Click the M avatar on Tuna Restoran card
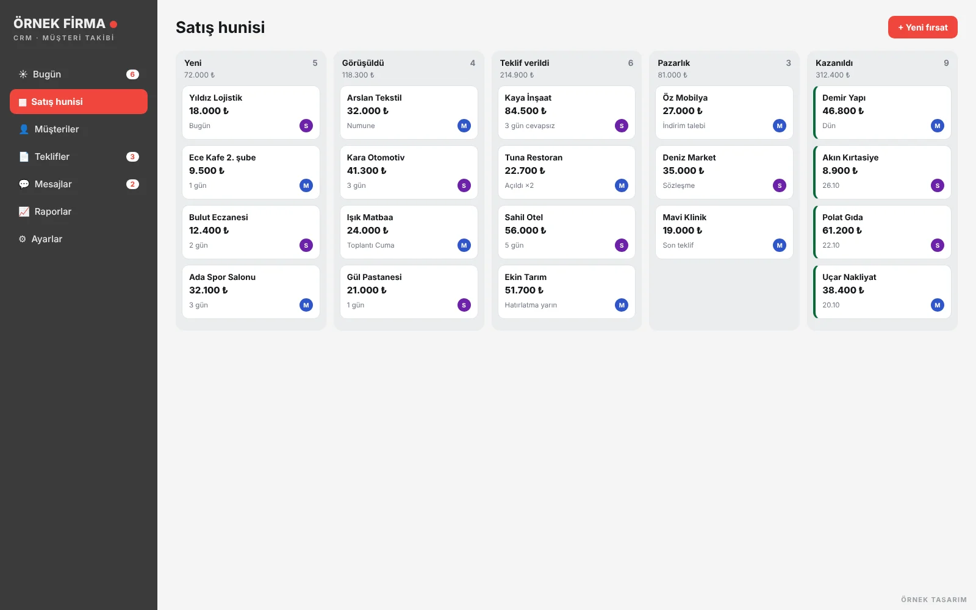This screenshot has width=976, height=610. (622, 185)
